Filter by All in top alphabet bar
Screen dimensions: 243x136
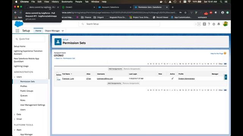pyautogui.click(x=225, y=64)
